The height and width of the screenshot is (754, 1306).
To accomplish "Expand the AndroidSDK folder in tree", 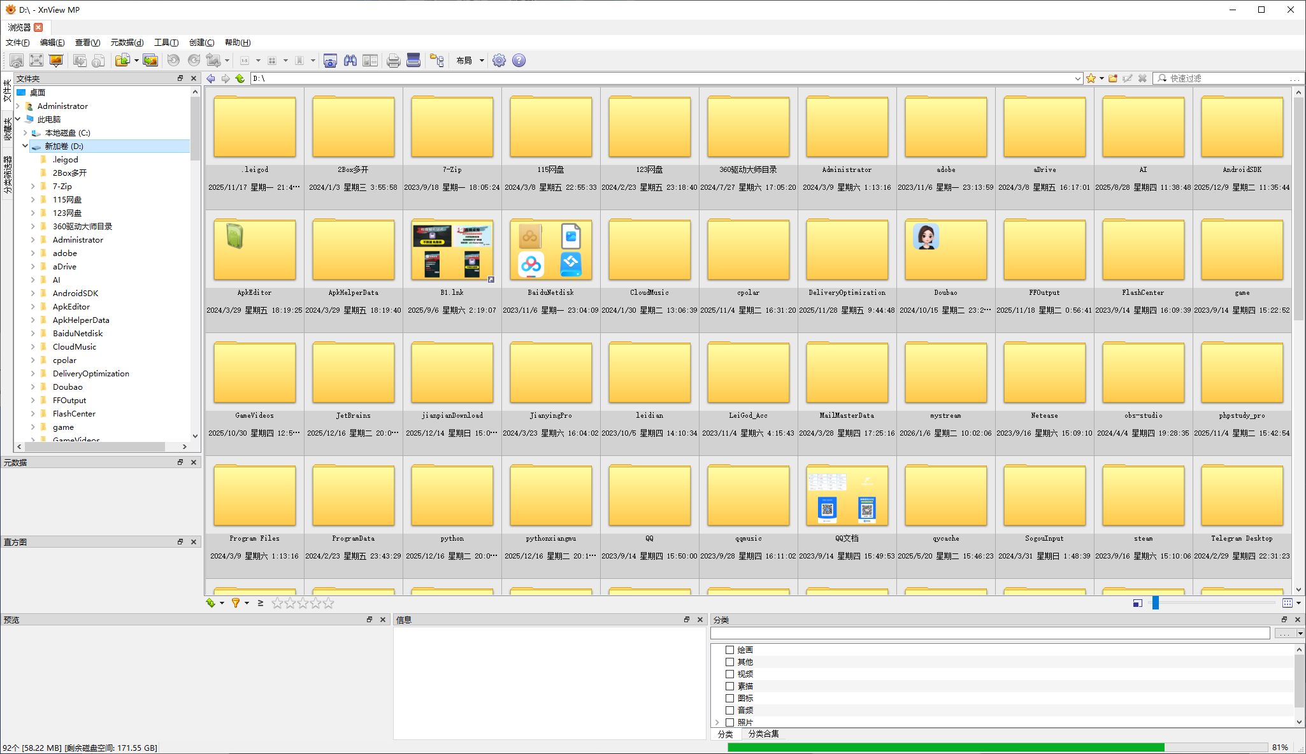I will (33, 293).
